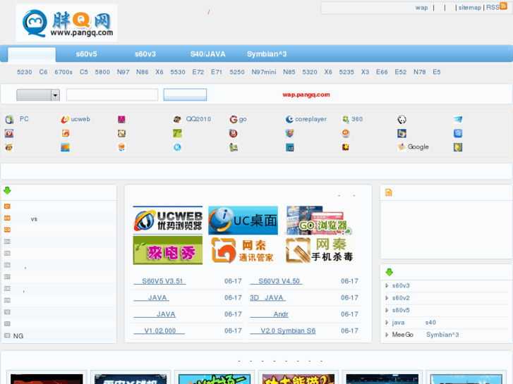
Task: Open the 3D JAVA article link
Action: [x=267, y=298]
